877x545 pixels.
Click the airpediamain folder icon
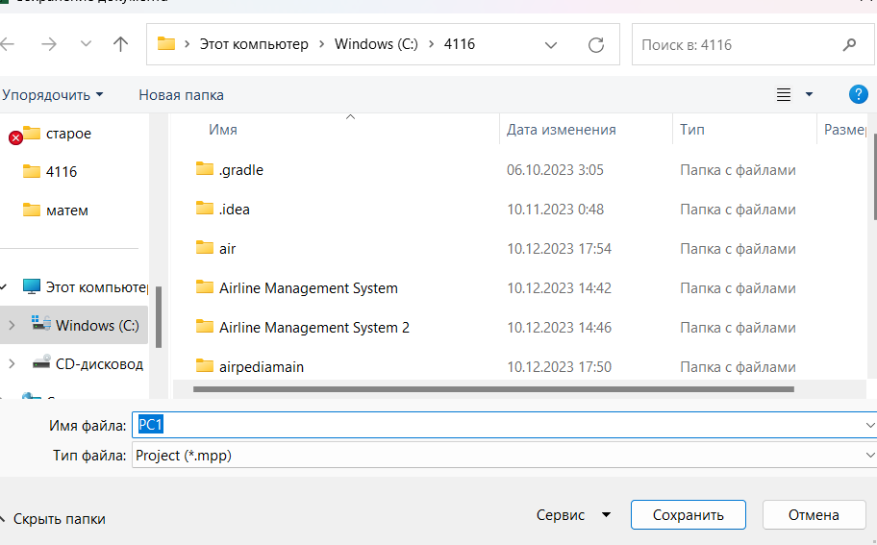[x=205, y=365]
